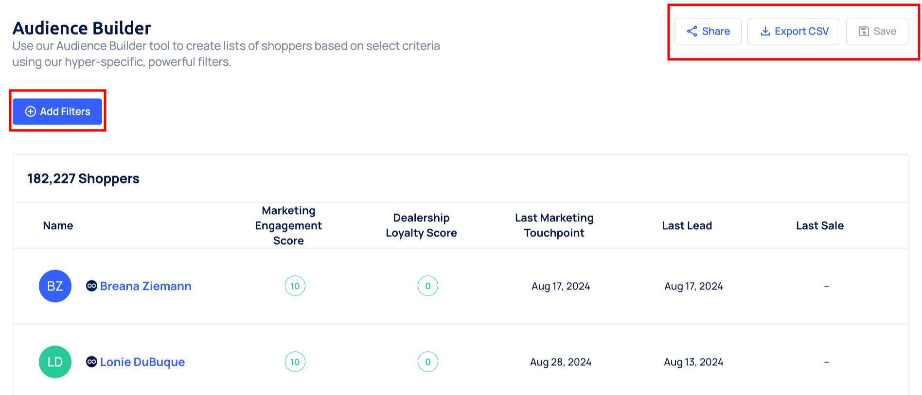This screenshot has width=922, height=395.
Task: Click Breana Ziemann's marketing engagement score badge
Action: pos(295,286)
